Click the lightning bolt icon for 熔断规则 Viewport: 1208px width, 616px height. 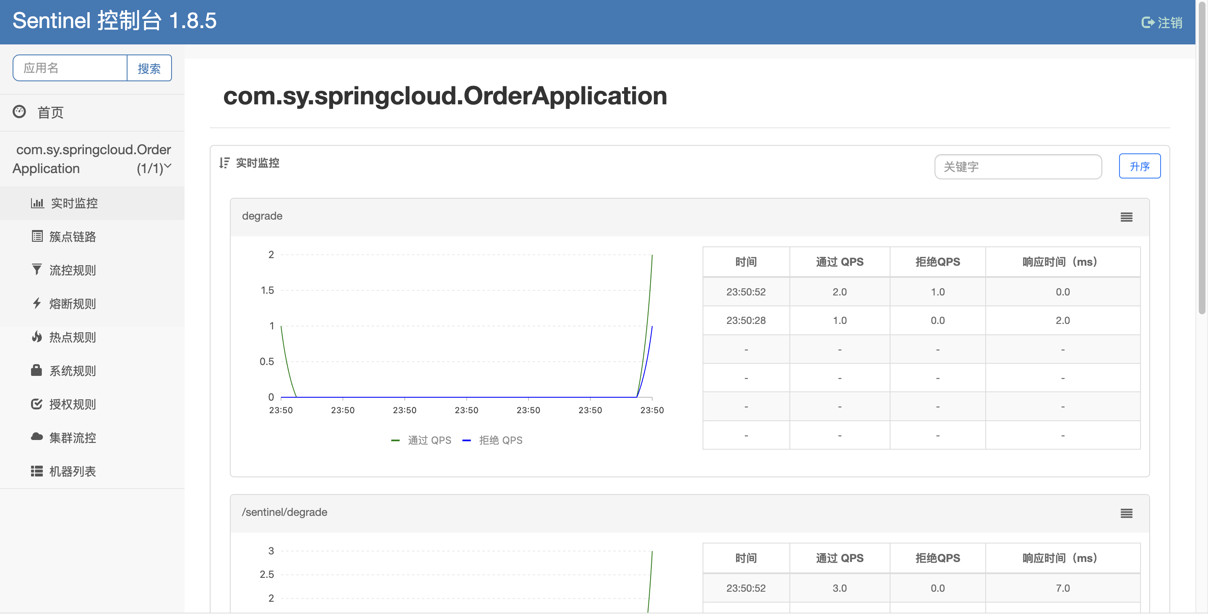36,303
